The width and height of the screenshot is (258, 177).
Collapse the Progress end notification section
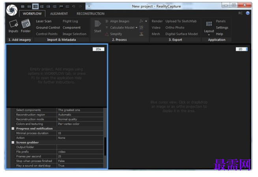point(13,129)
